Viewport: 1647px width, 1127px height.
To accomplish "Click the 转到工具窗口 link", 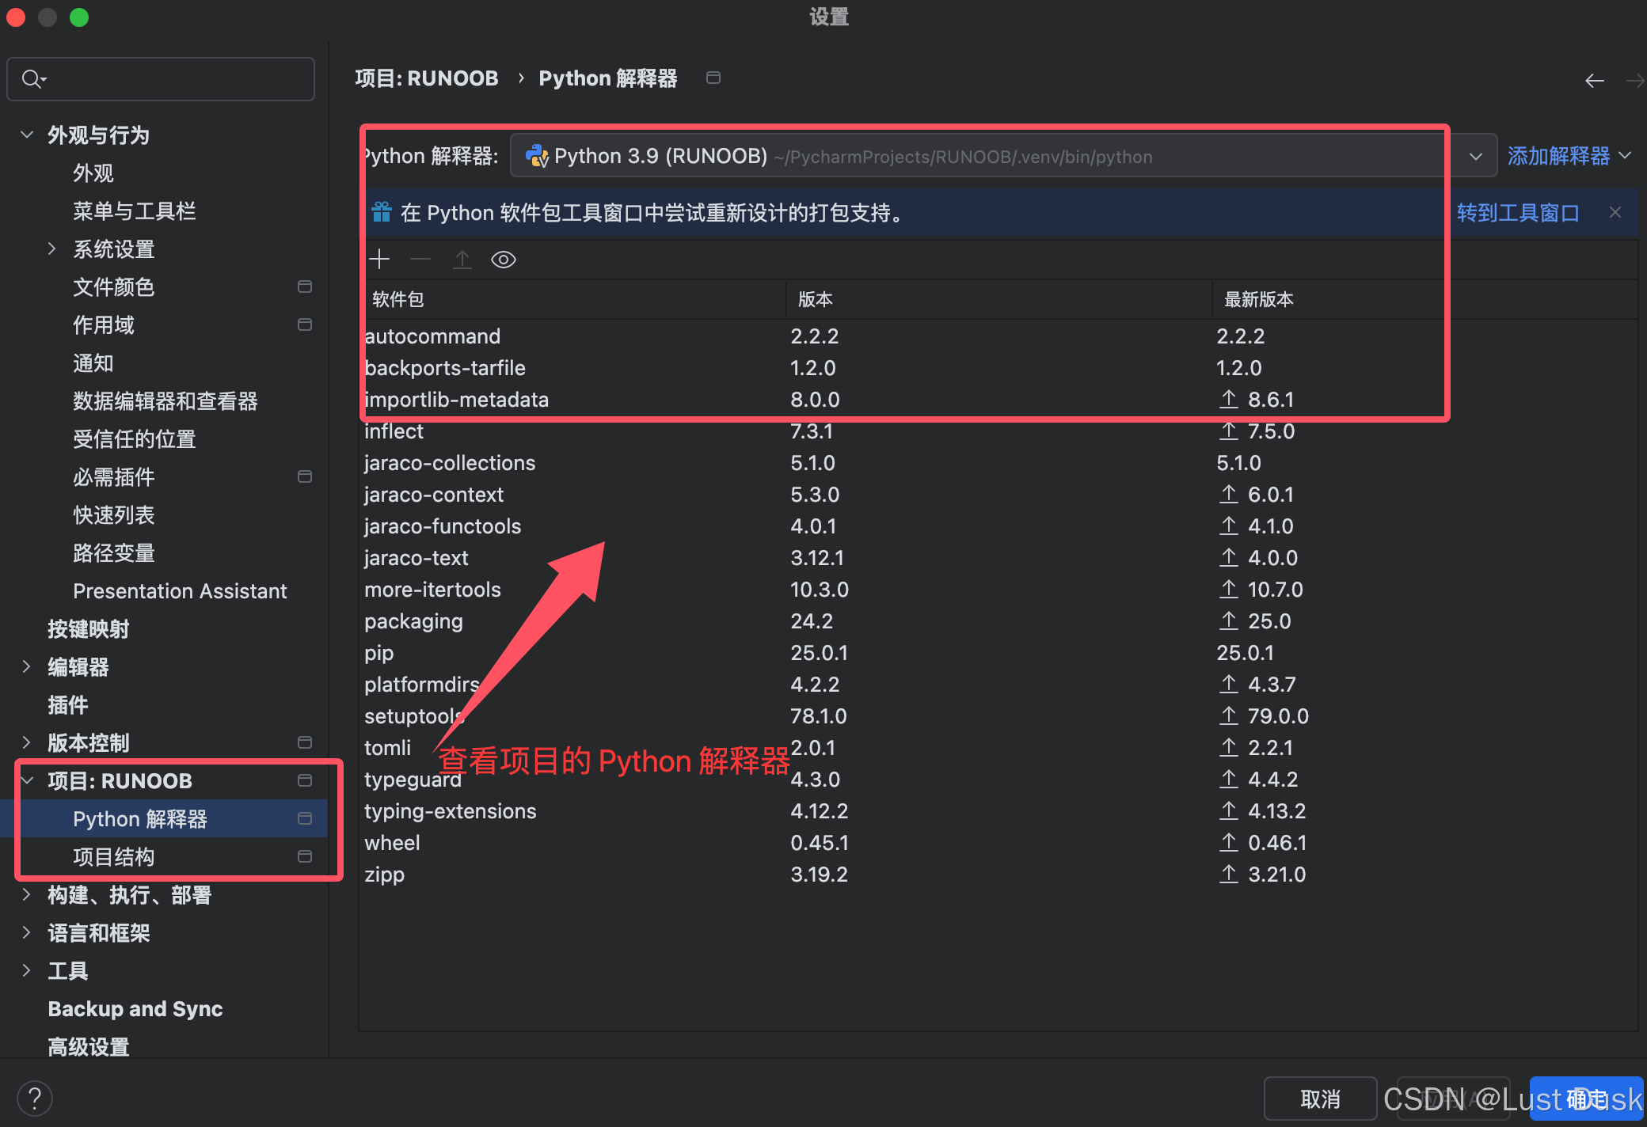I will pyautogui.click(x=1518, y=212).
